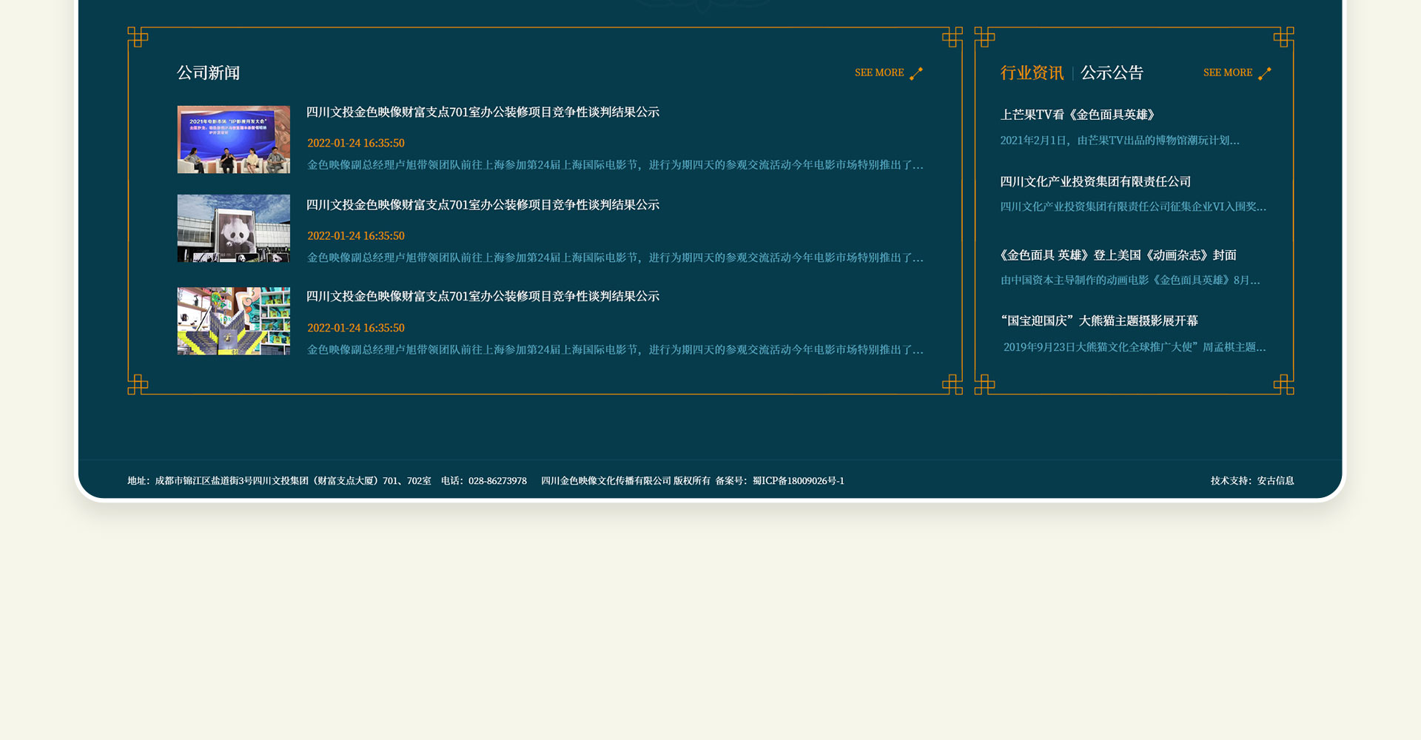The height and width of the screenshot is (740, 1421).
Task: Click the 蜀ICP备18009026号-1 record number
Action: (x=798, y=481)
